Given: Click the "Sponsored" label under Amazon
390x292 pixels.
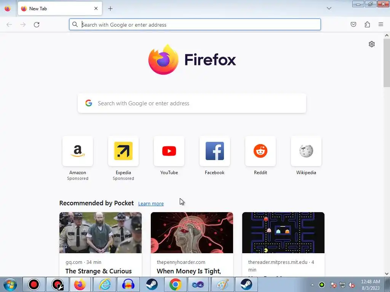Looking at the screenshot, I should pos(78,179).
